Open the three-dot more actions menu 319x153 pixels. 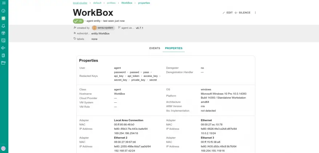point(255,13)
